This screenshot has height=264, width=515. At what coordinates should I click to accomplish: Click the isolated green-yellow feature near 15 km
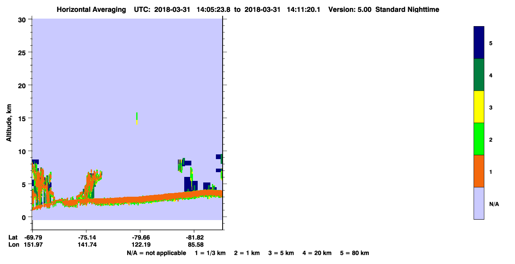[x=137, y=119]
